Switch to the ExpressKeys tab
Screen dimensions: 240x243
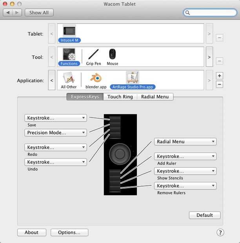[x=85, y=97]
